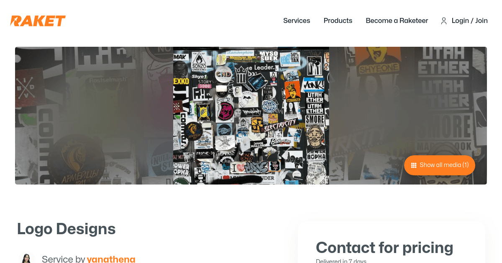
Task: Click the grid icon in Show all media
Action: click(x=414, y=165)
